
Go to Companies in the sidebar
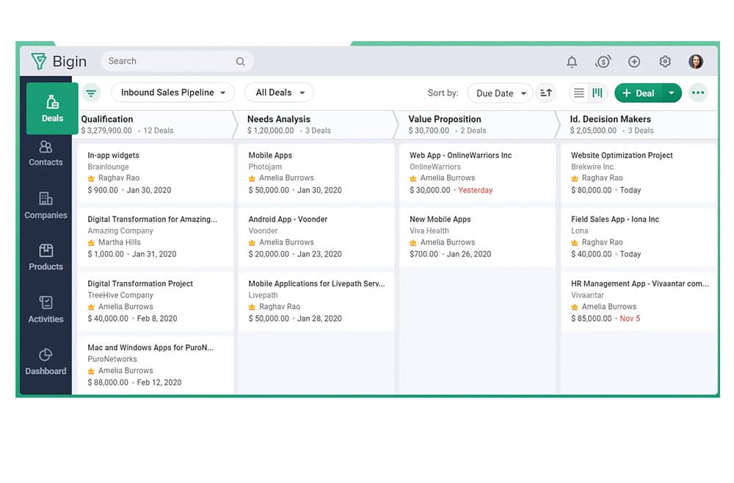[46, 206]
